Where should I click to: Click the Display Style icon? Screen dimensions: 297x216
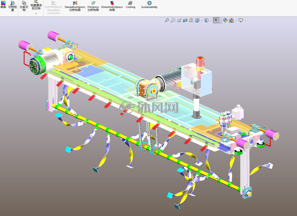207,20
